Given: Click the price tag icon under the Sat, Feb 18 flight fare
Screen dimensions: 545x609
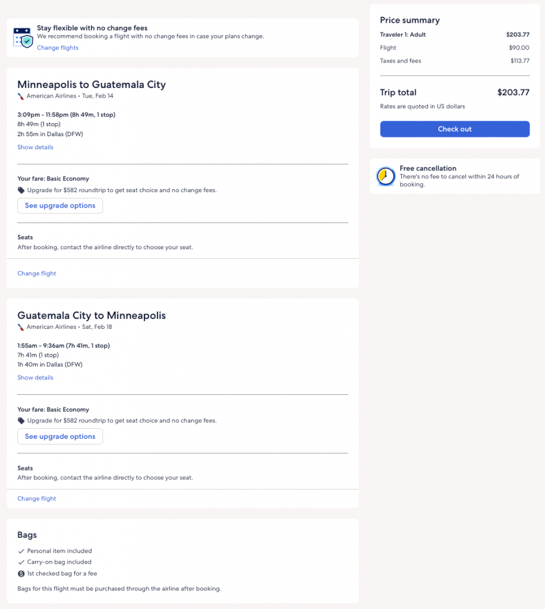Looking at the screenshot, I should click(x=21, y=420).
